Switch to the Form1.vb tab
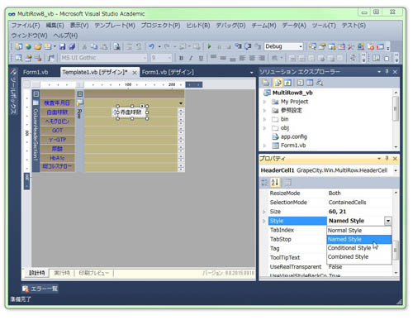The width and height of the screenshot is (413, 320). [36, 72]
